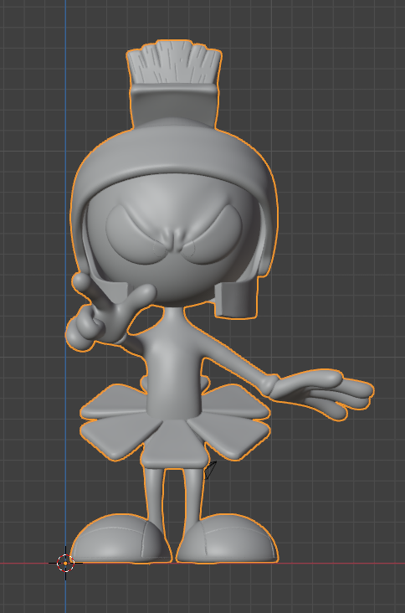The width and height of the screenshot is (405, 613).
Task: Click the 3D cursor at the world origin
Action: pyautogui.click(x=65, y=563)
